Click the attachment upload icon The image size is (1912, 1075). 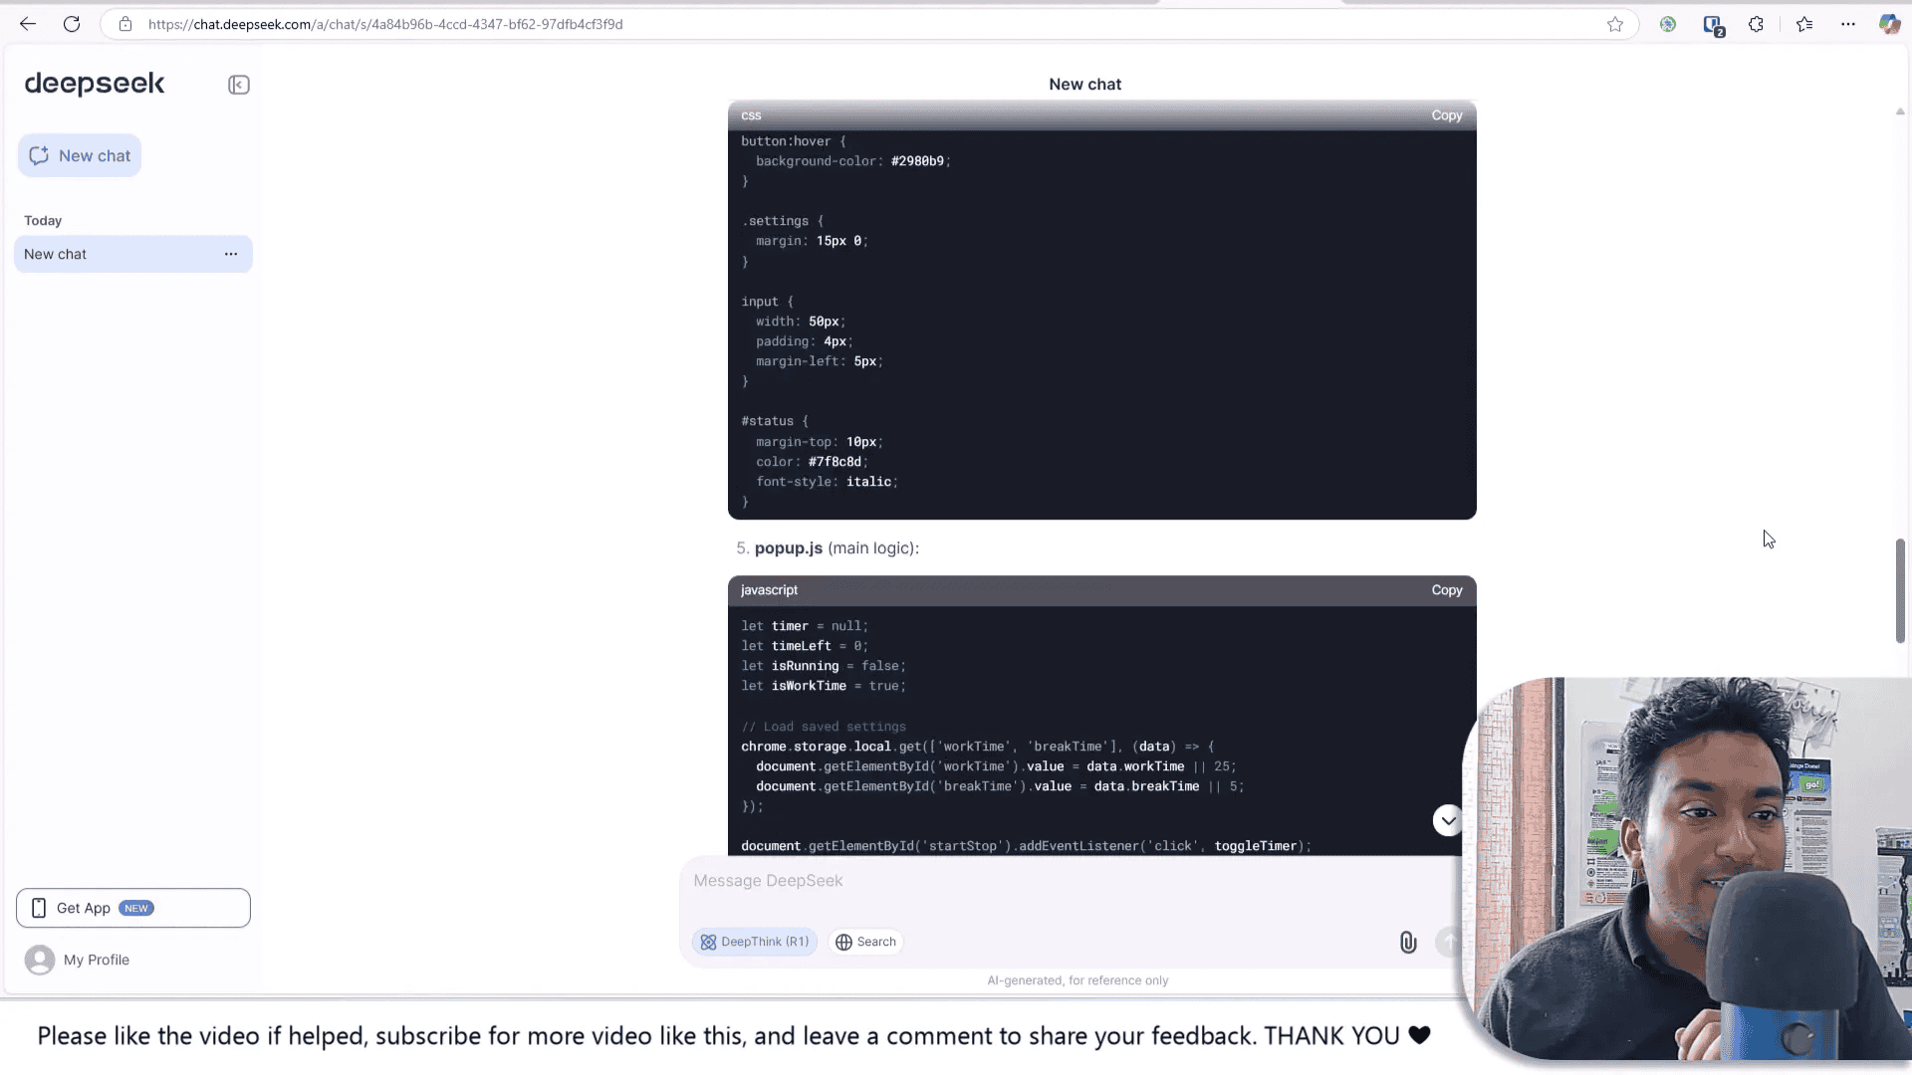click(1408, 943)
